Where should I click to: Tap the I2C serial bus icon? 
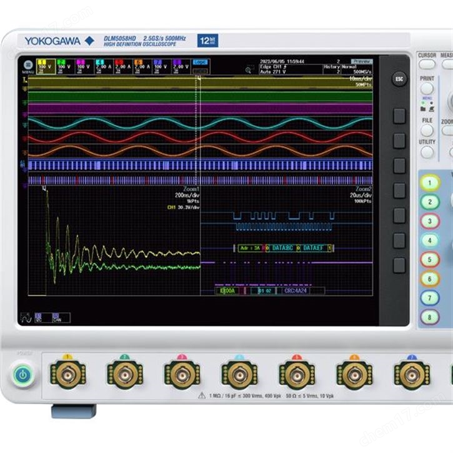pyautogui.click(x=39, y=317)
